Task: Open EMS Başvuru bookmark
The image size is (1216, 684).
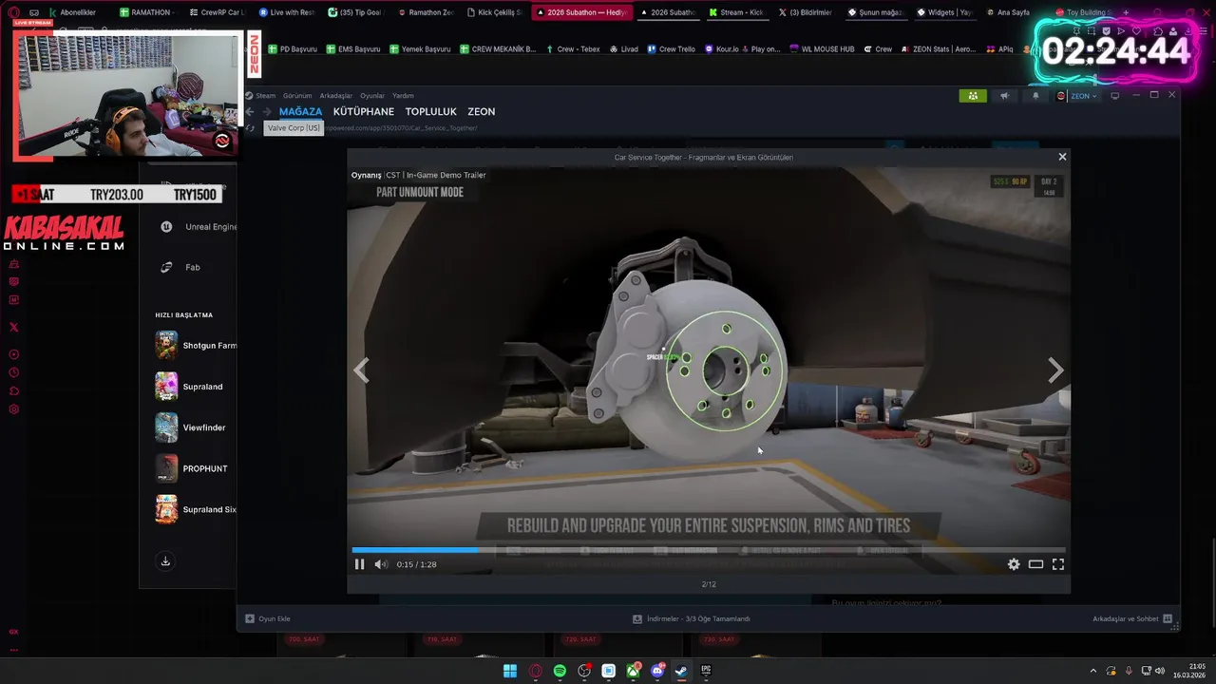Action: pyautogui.click(x=353, y=49)
